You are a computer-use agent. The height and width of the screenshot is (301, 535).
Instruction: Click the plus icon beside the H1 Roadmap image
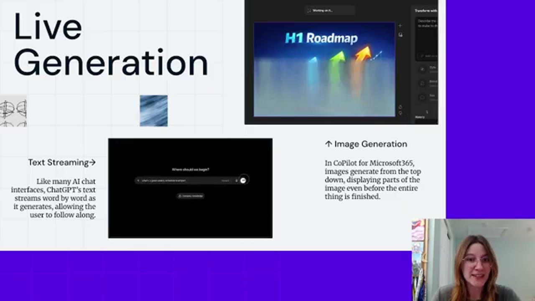(x=400, y=26)
